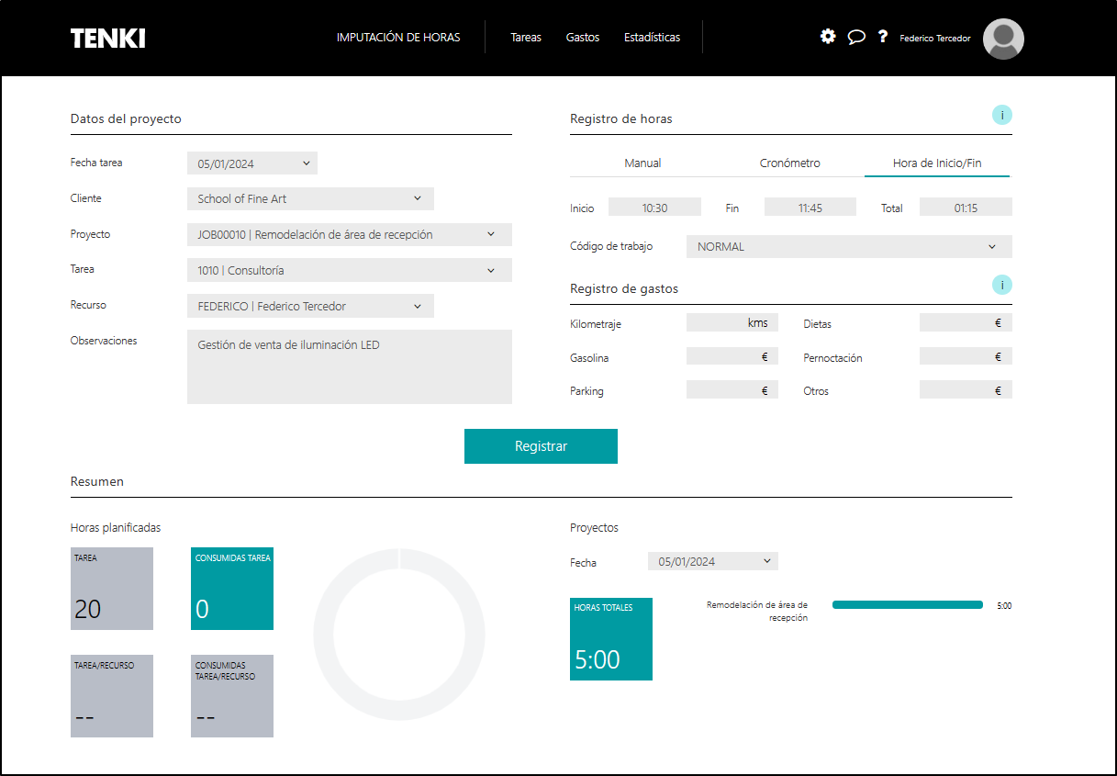Click the 'Remodelación de área de recepción' chart label
The image size is (1117, 776).
tap(757, 612)
